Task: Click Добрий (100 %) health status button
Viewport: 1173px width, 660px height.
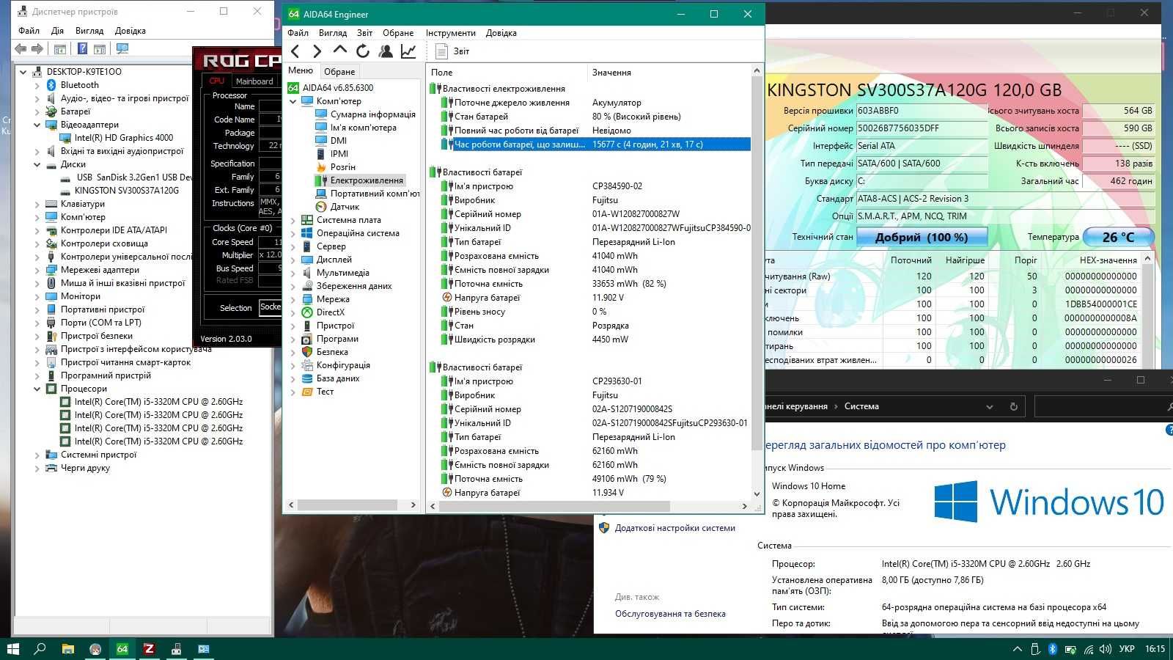Action: pos(922,238)
